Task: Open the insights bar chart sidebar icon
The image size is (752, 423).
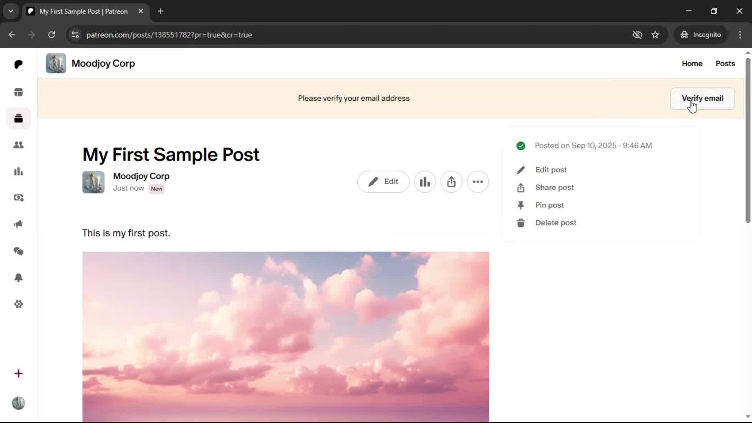Action: click(18, 172)
